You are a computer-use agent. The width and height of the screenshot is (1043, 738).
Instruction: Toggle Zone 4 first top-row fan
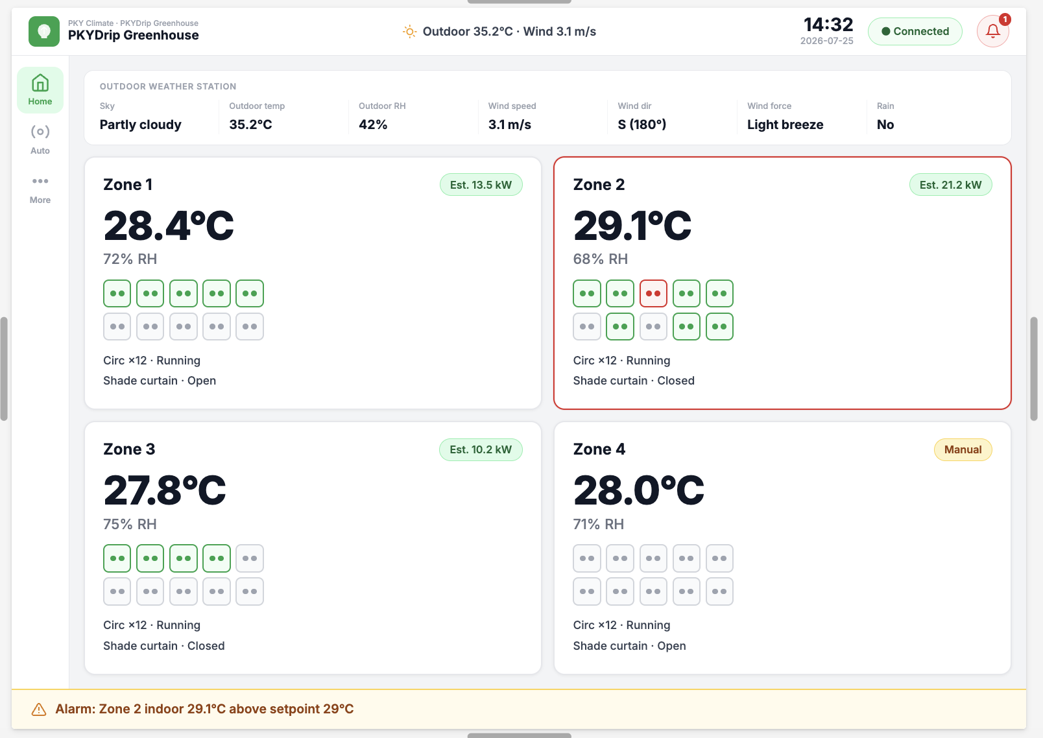[587, 558]
